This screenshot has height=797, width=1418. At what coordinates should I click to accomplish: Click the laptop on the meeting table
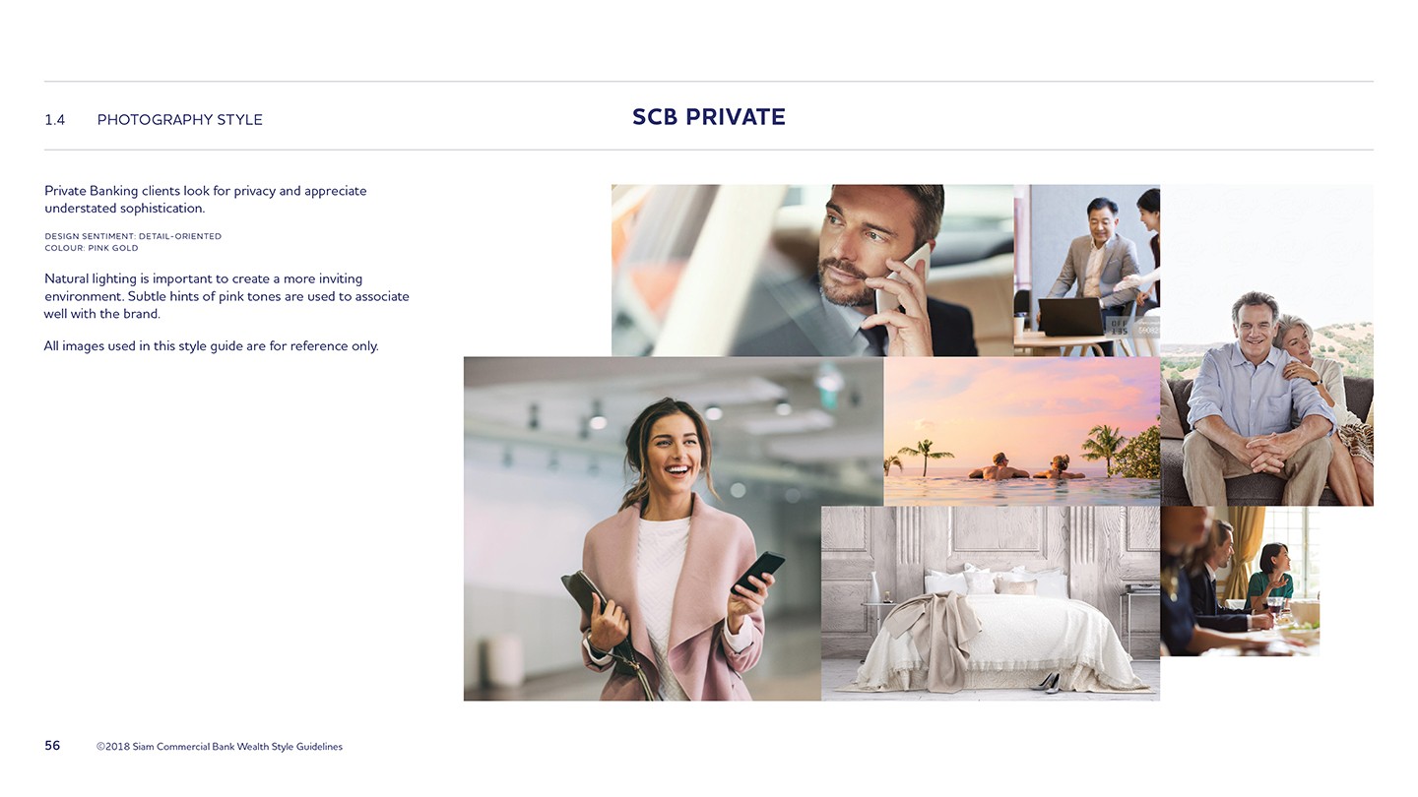pyautogui.click(x=1071, y=317)
